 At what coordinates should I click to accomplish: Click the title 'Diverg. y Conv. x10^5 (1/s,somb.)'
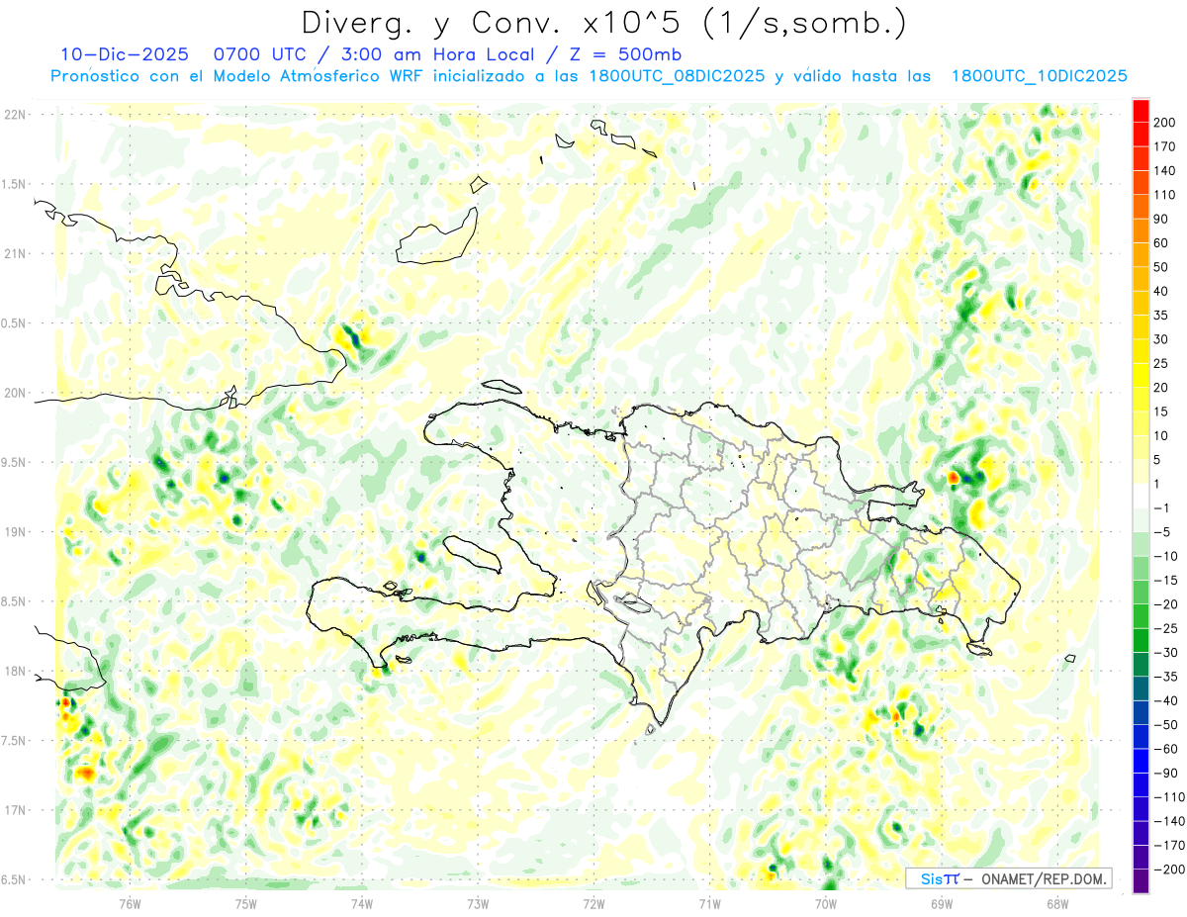[603, 23]
